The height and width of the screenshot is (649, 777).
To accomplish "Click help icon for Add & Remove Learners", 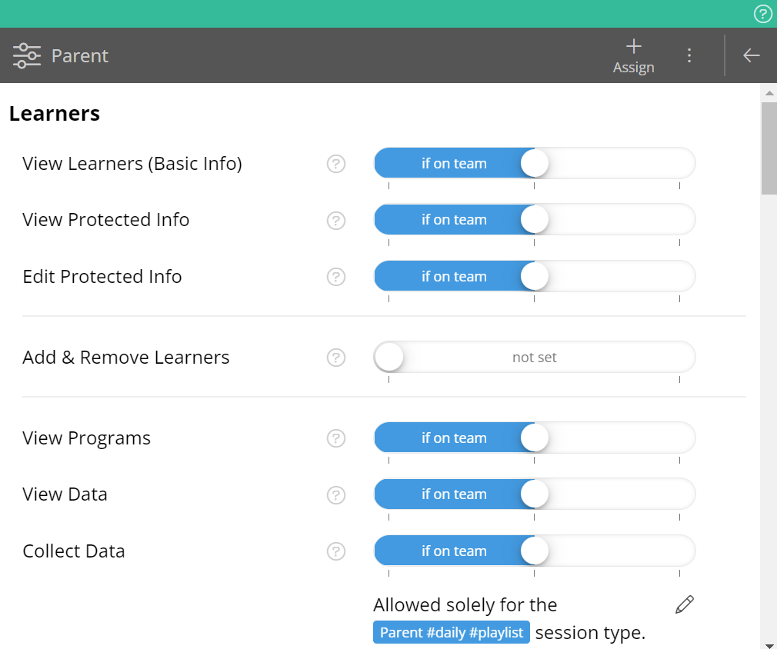I will click(336, 358).
